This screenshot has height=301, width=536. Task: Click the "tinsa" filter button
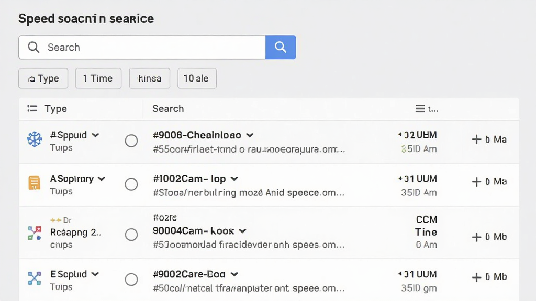(x=149, y=78)
